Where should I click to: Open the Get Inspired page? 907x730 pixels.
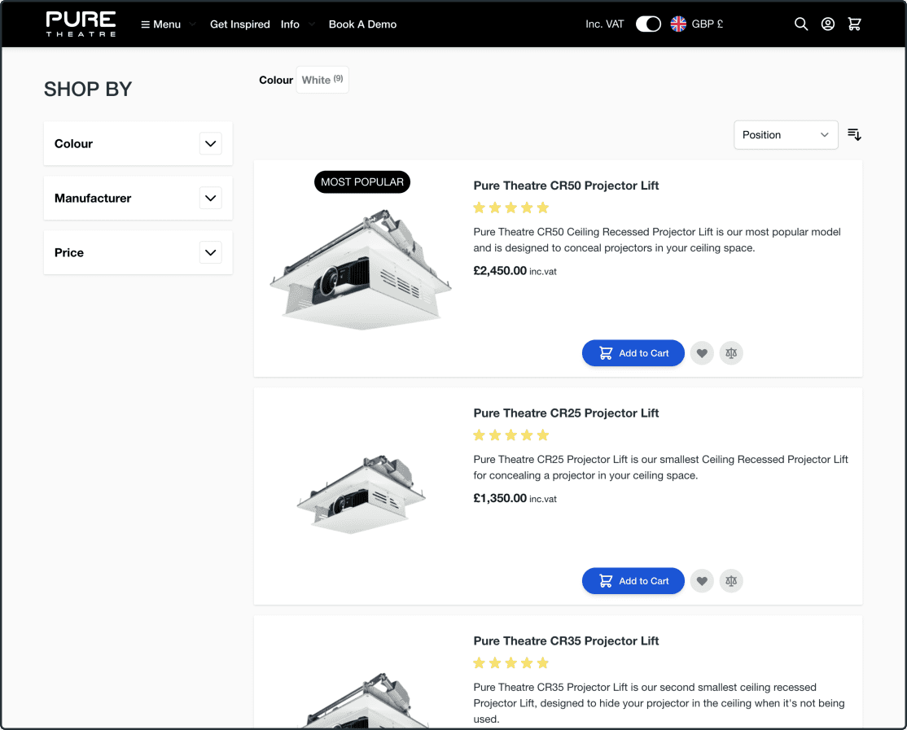coord(239,24)
